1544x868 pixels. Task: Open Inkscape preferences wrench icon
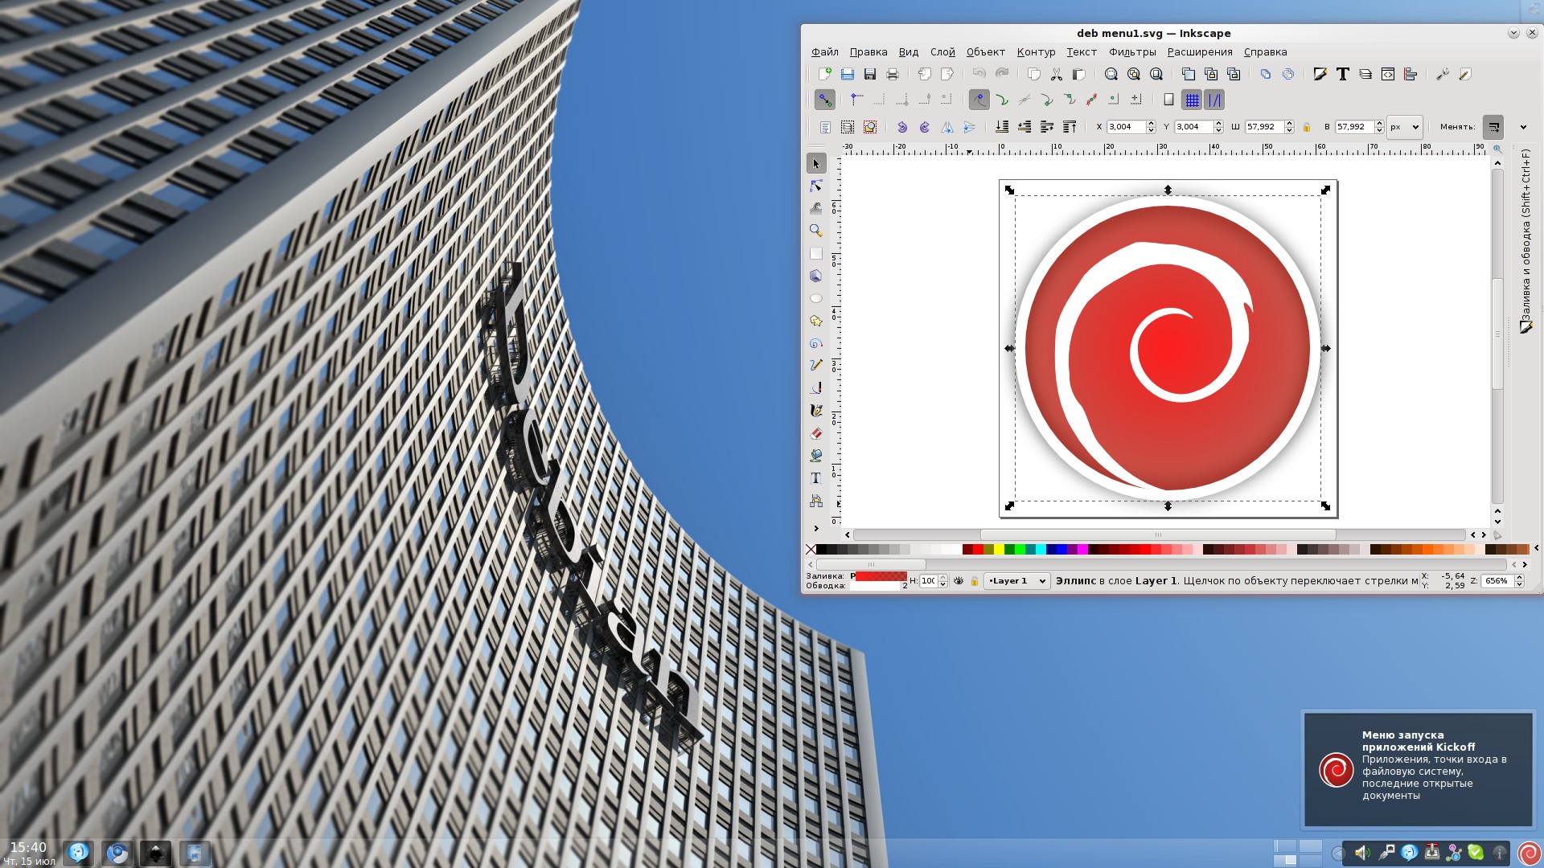coord(1442,74)
